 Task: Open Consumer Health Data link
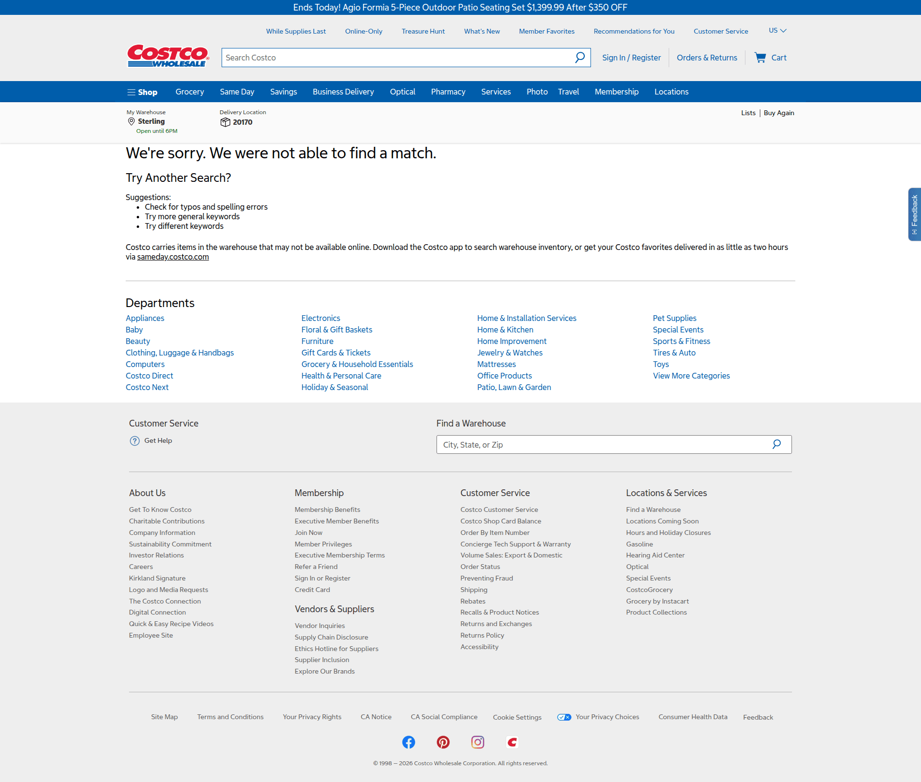tap(693, 717)
